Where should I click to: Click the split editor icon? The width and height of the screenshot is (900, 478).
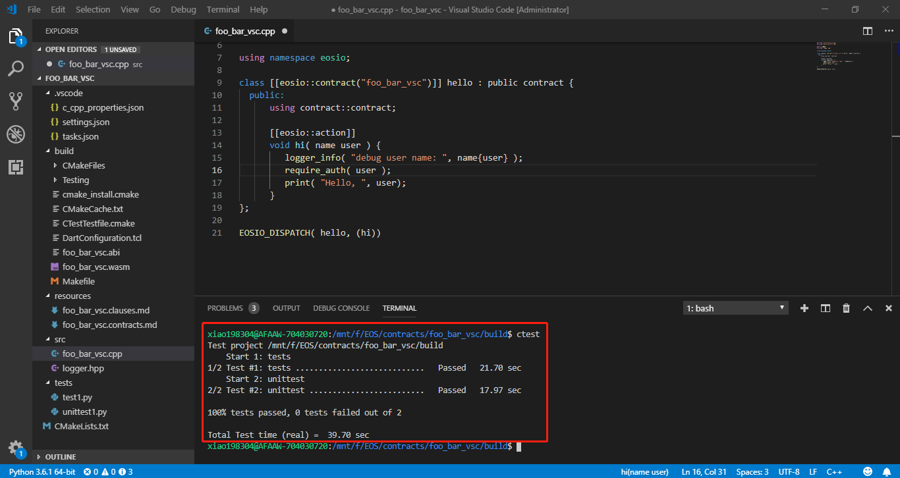pyautogui.click(x=868, y=31)
